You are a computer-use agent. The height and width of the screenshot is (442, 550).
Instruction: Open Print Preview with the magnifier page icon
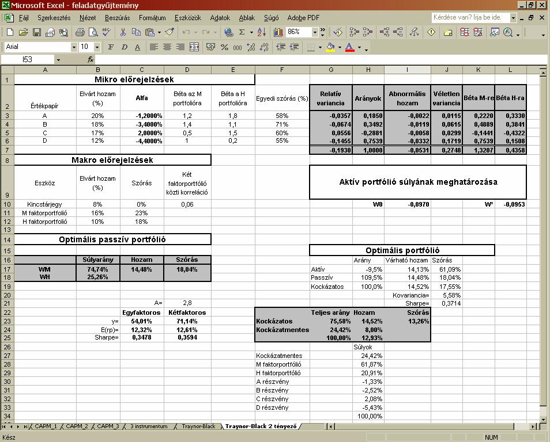pyautogui.click(x=93, y=33)
